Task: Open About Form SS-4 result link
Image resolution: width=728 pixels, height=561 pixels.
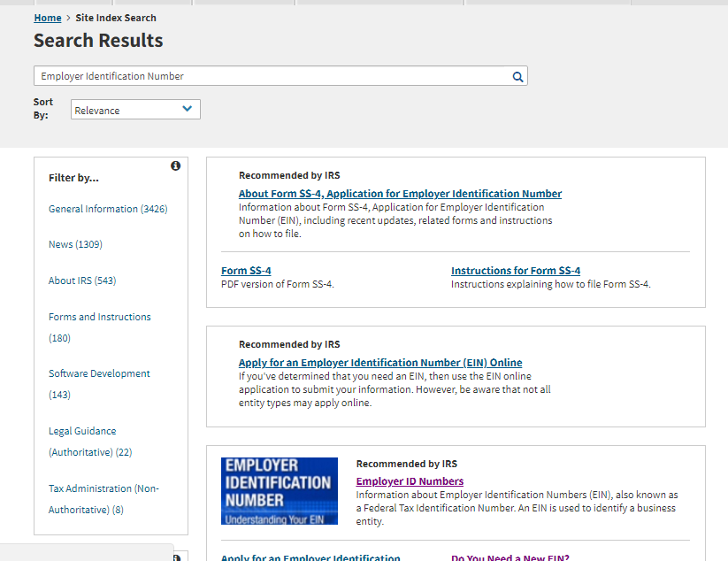Action: pyautogui.click(x=400, y=194)
